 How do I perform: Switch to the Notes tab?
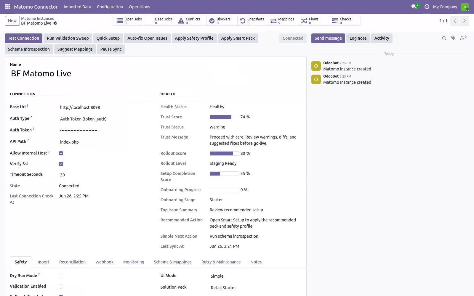pyautogui.click(x=256, y=262)
